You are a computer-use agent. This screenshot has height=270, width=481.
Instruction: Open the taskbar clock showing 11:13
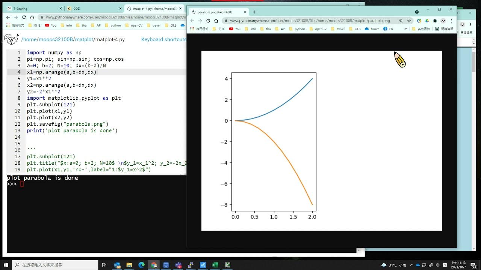pos(458,265)
